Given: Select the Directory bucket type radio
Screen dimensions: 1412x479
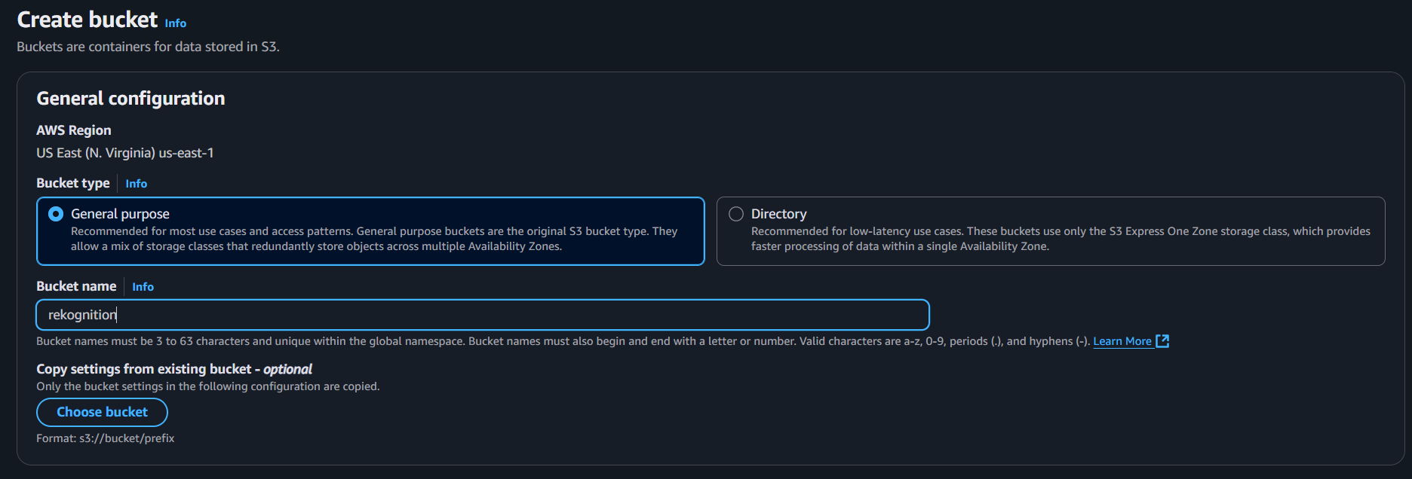Looking at the screenshot, I should [736, 214].
